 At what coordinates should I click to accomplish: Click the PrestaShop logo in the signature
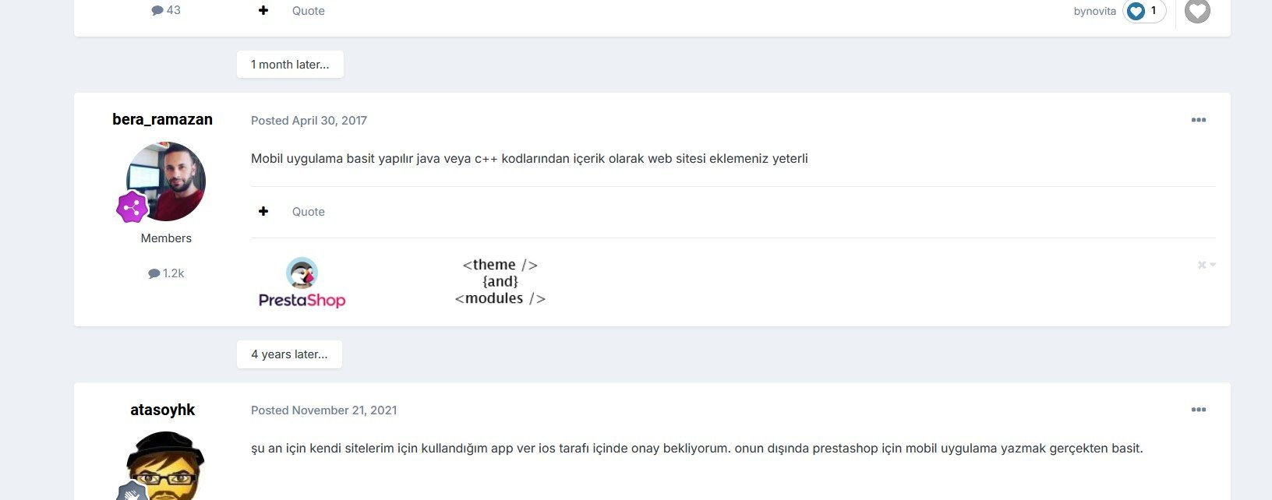(x=302, y=283)
